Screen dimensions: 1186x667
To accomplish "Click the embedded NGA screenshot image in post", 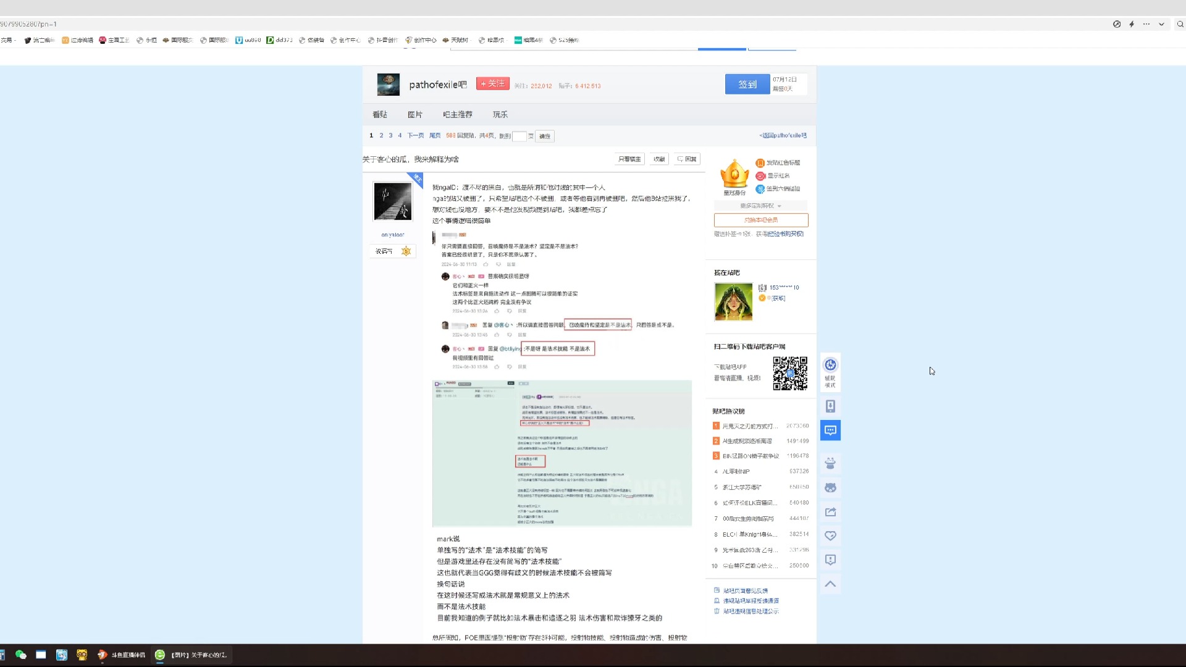I will (562, 453).
